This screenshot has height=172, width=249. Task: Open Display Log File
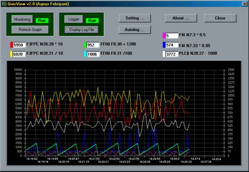click(82, 30)
